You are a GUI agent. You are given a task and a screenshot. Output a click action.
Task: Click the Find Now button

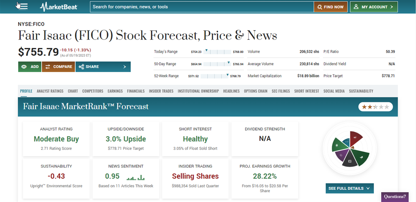(331, 7)
